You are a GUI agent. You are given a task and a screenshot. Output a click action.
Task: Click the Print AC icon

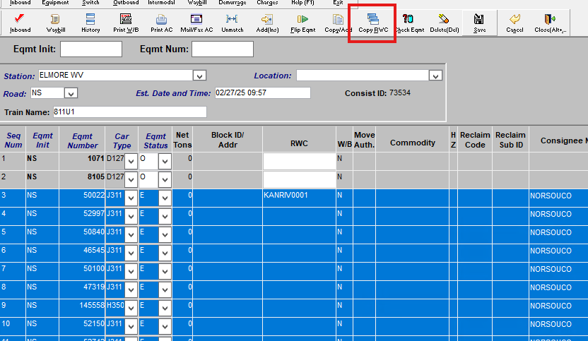pyautogui.click(x=161, y=23)
